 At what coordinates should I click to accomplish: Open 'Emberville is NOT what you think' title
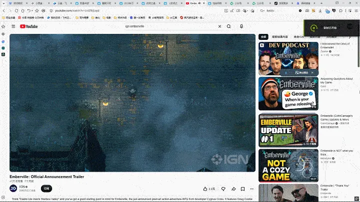point(336,152)
